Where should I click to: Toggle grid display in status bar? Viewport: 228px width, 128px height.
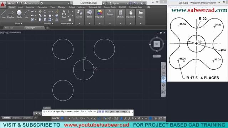pyautogui.click(x=62, y=118)
